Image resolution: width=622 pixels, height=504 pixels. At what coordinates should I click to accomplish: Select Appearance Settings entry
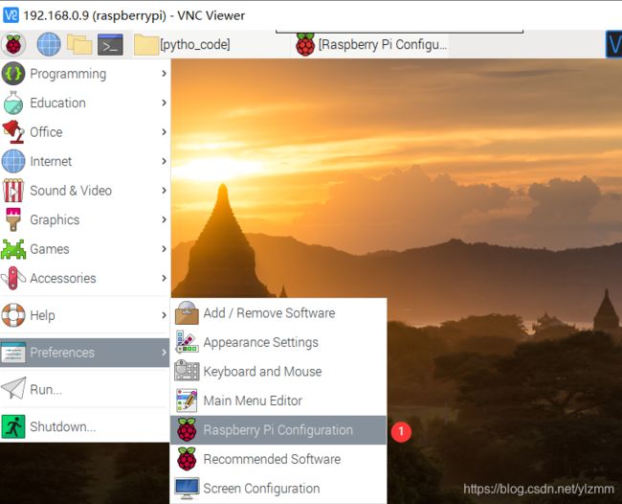[278, 342]
